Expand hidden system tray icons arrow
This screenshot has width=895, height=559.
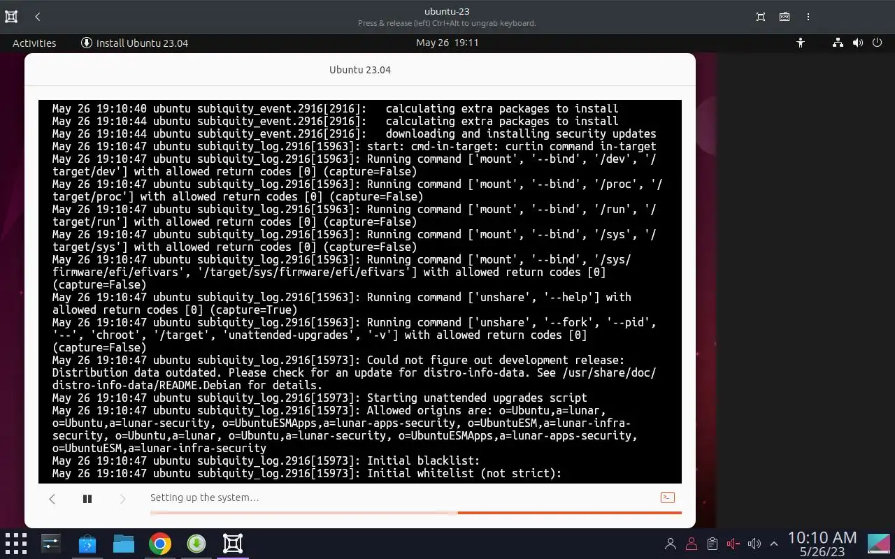774,544
